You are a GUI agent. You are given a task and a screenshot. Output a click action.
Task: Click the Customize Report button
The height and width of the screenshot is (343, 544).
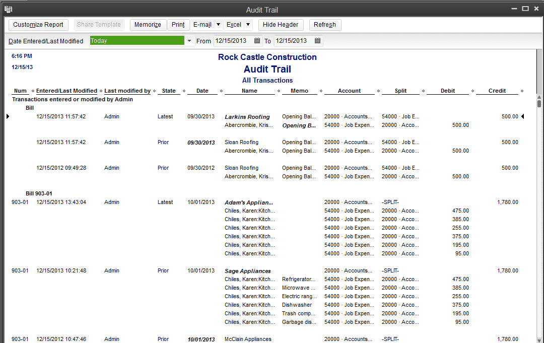point(38,25)
